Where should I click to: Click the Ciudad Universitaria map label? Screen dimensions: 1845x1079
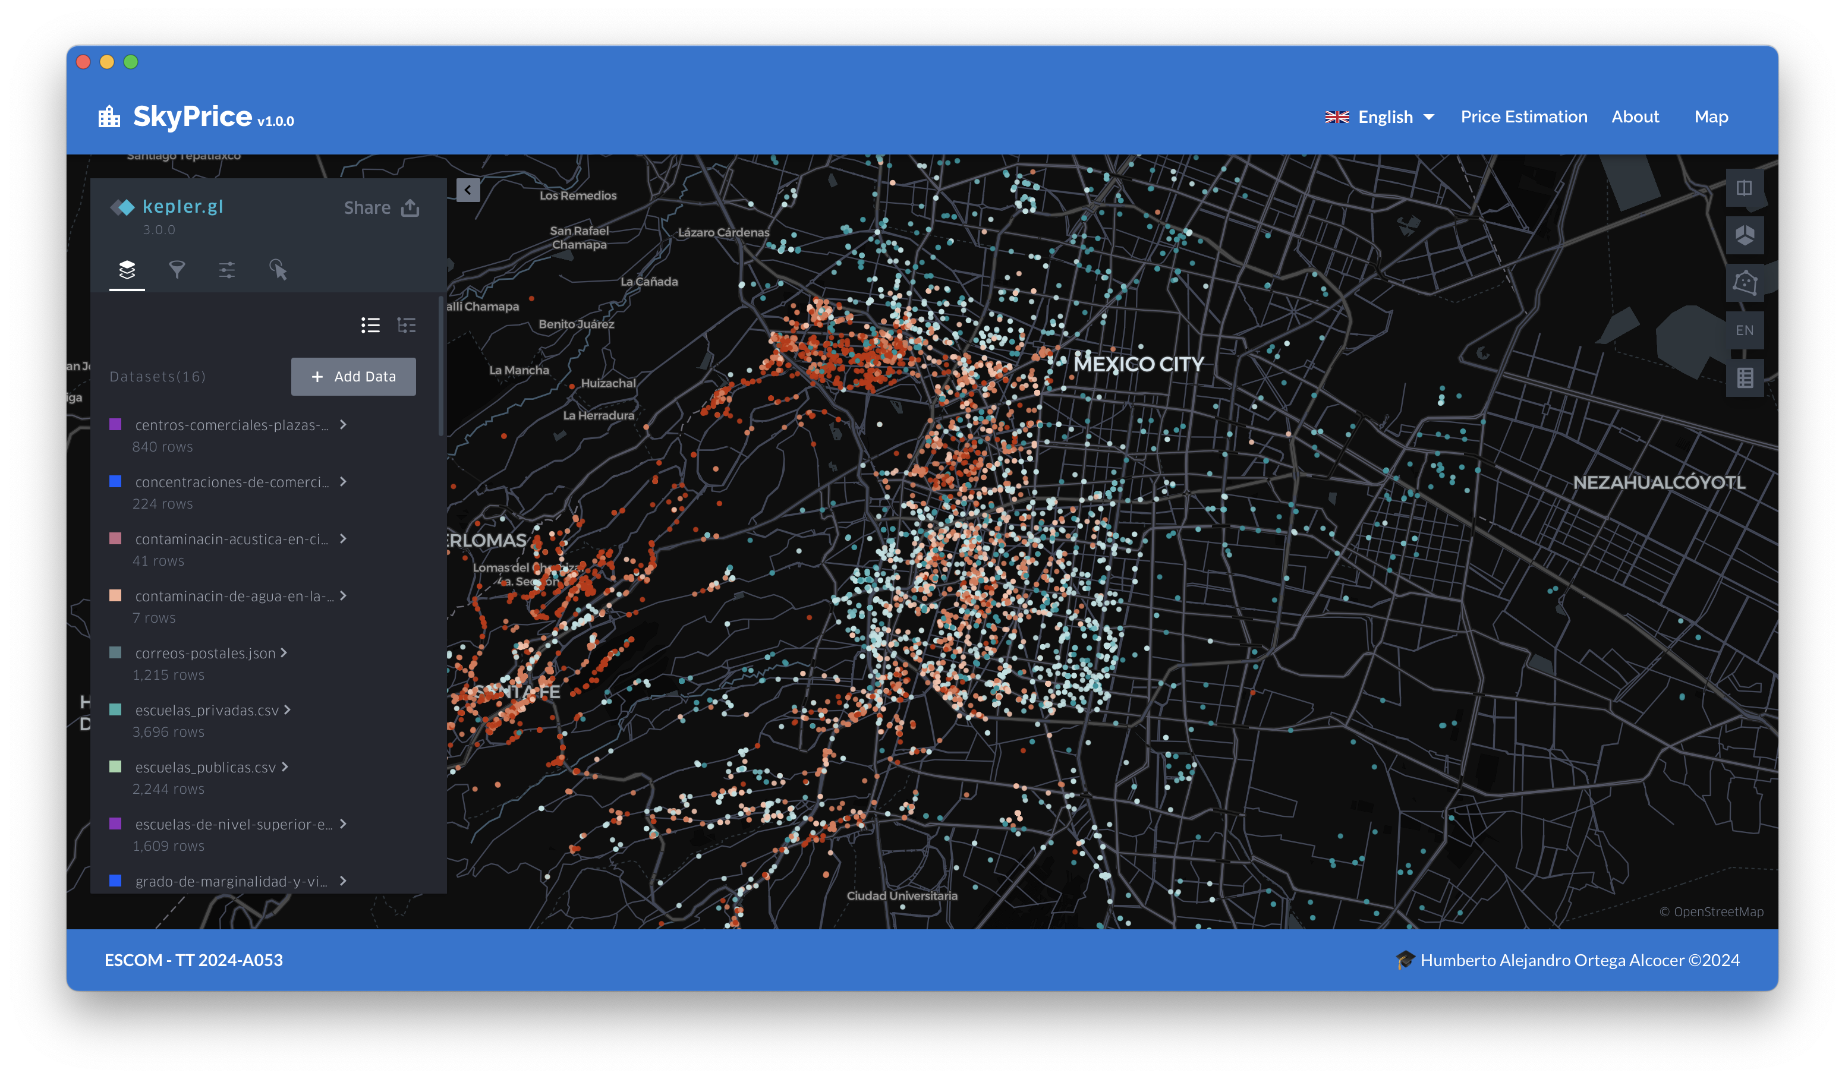pos(902,895)
